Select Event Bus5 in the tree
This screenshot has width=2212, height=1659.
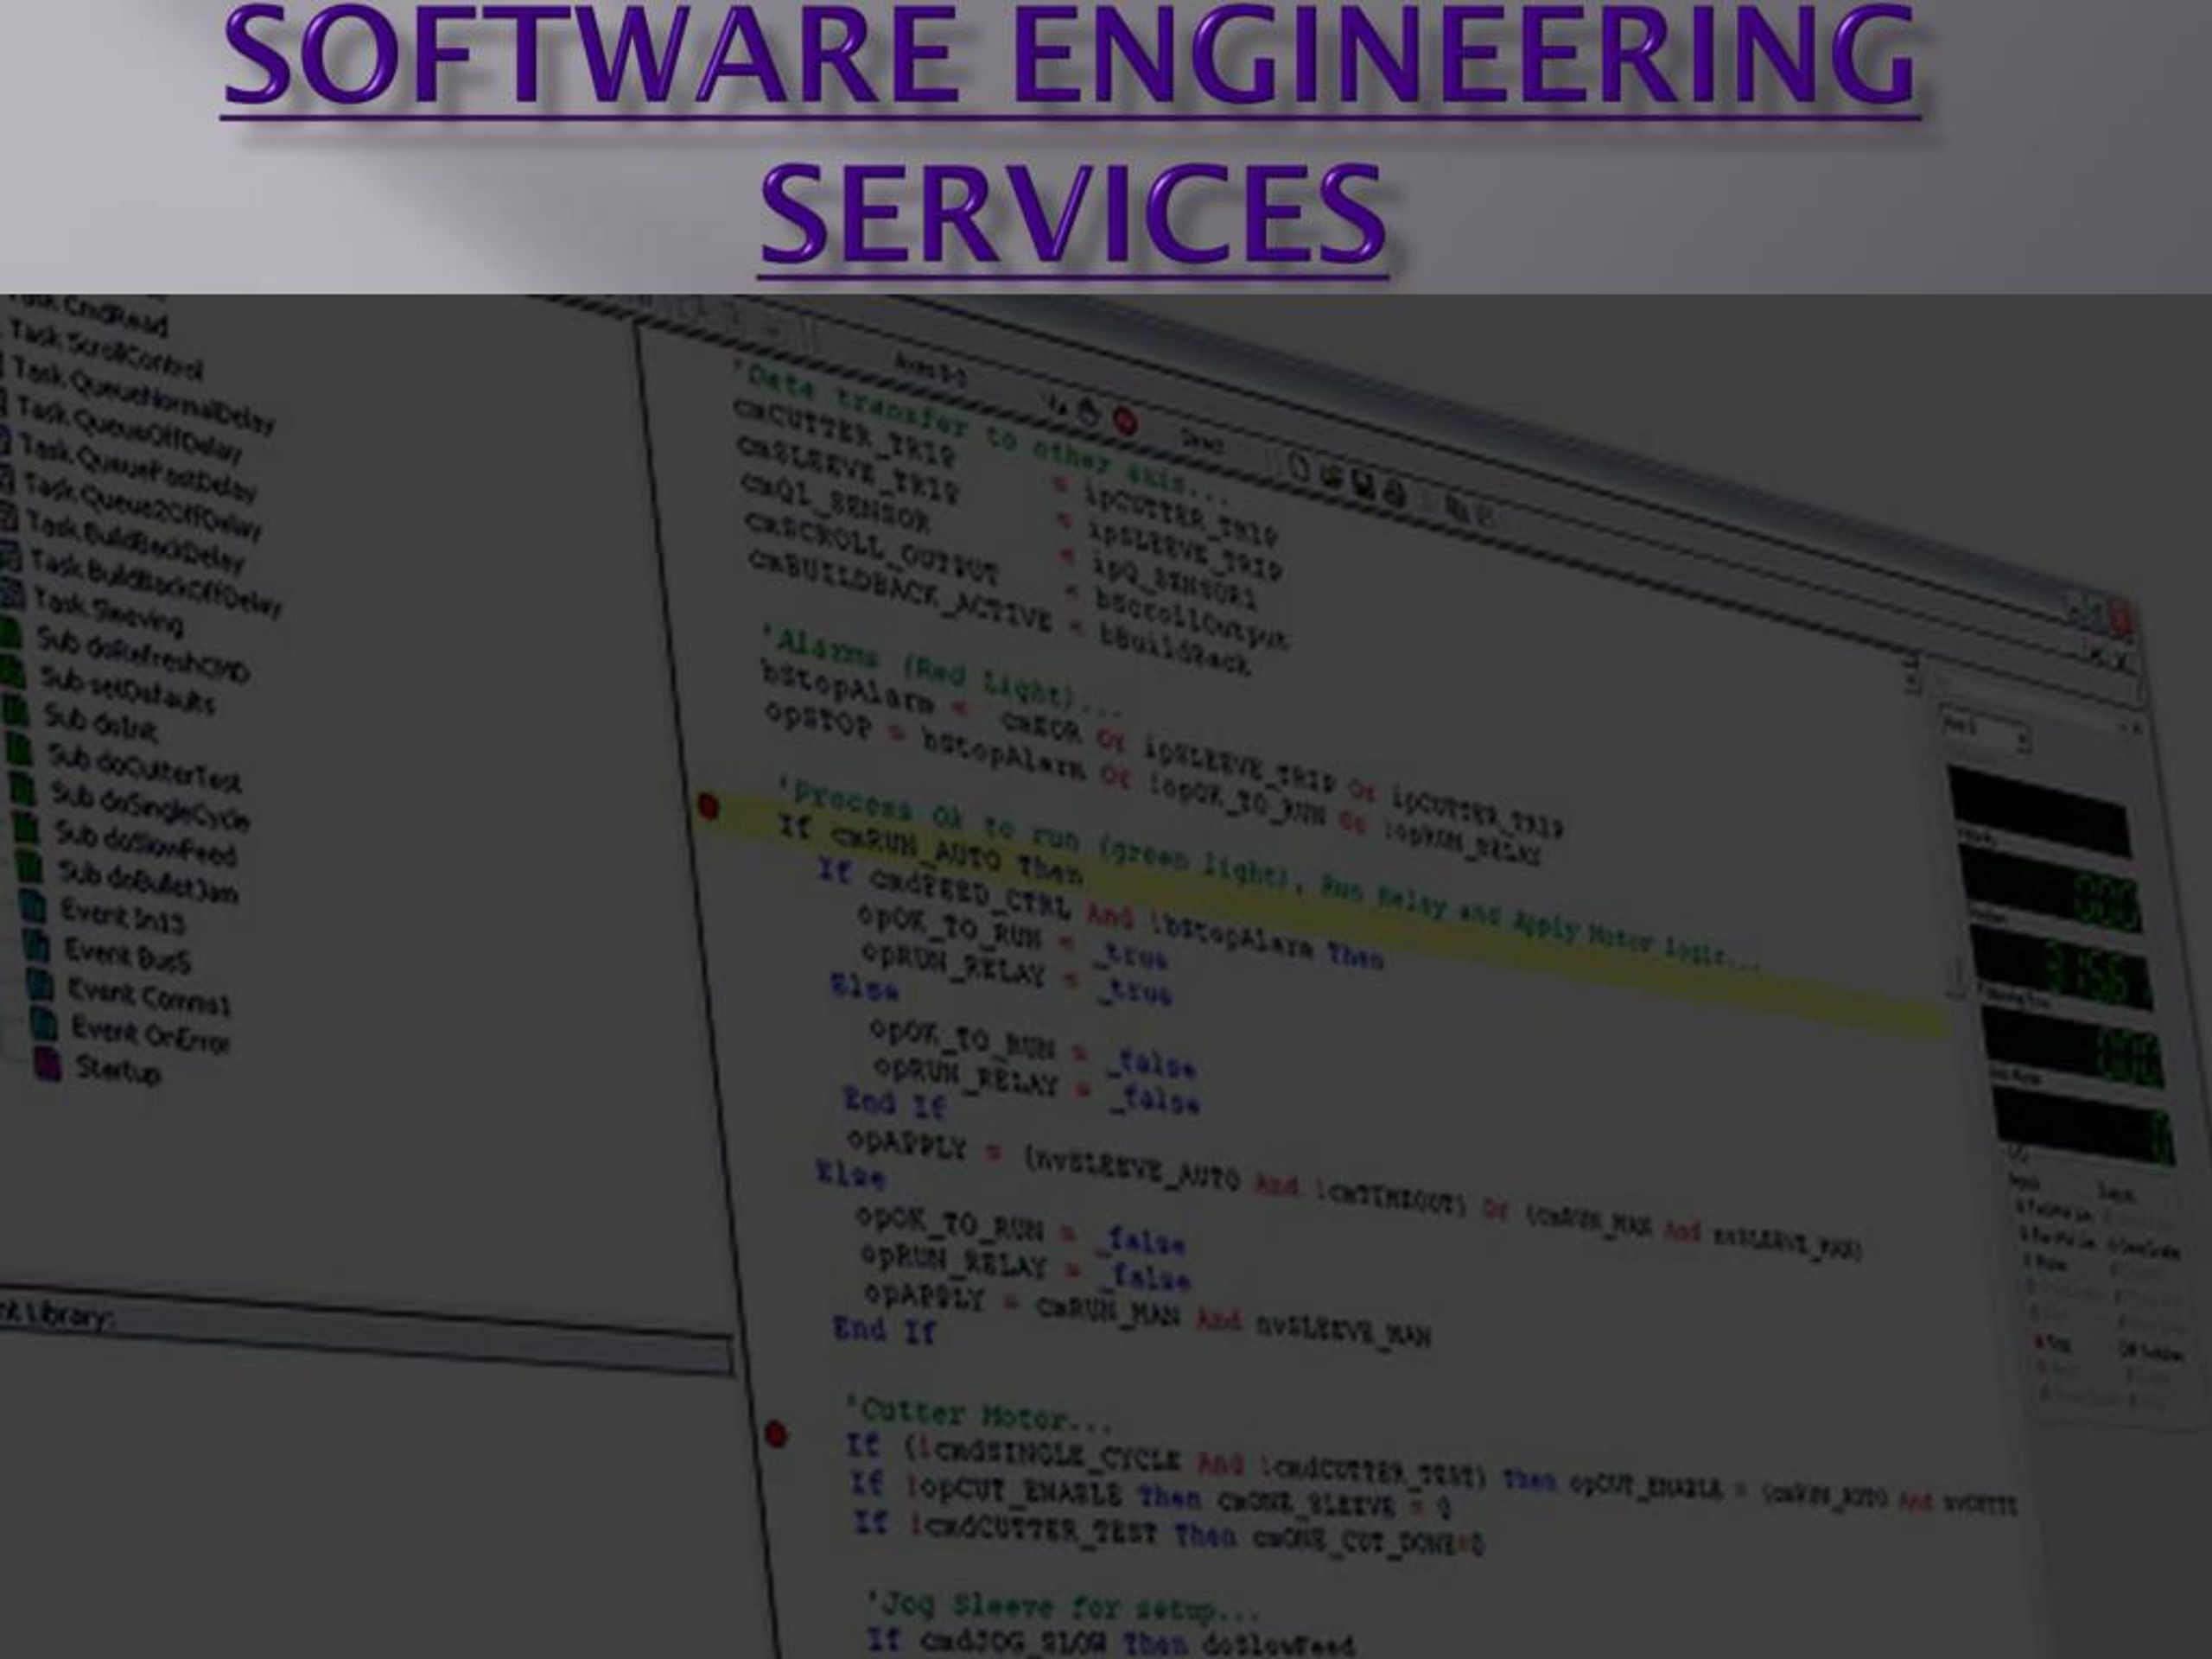point(127,954)
